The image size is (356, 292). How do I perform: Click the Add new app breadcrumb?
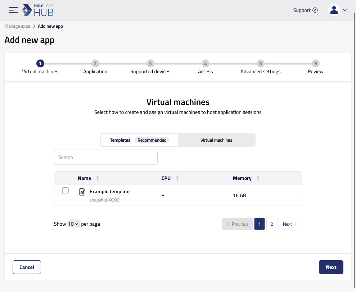coord(50,26)
